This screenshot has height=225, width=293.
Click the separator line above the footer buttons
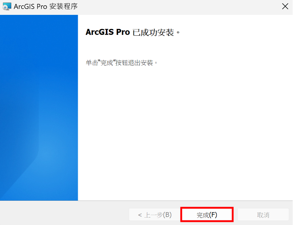146,201
